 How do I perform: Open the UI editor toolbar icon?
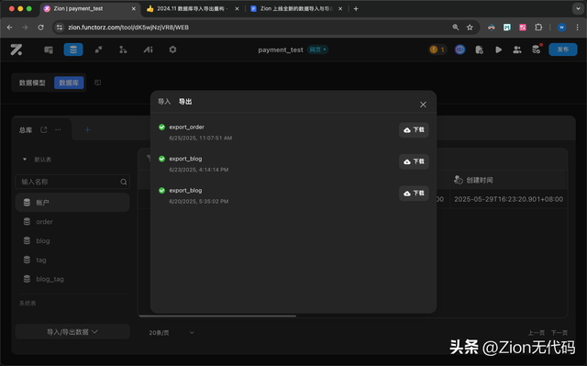tap(49, 50)
